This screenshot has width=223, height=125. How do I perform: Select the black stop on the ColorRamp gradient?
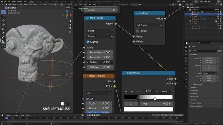[x=138, y=98]
